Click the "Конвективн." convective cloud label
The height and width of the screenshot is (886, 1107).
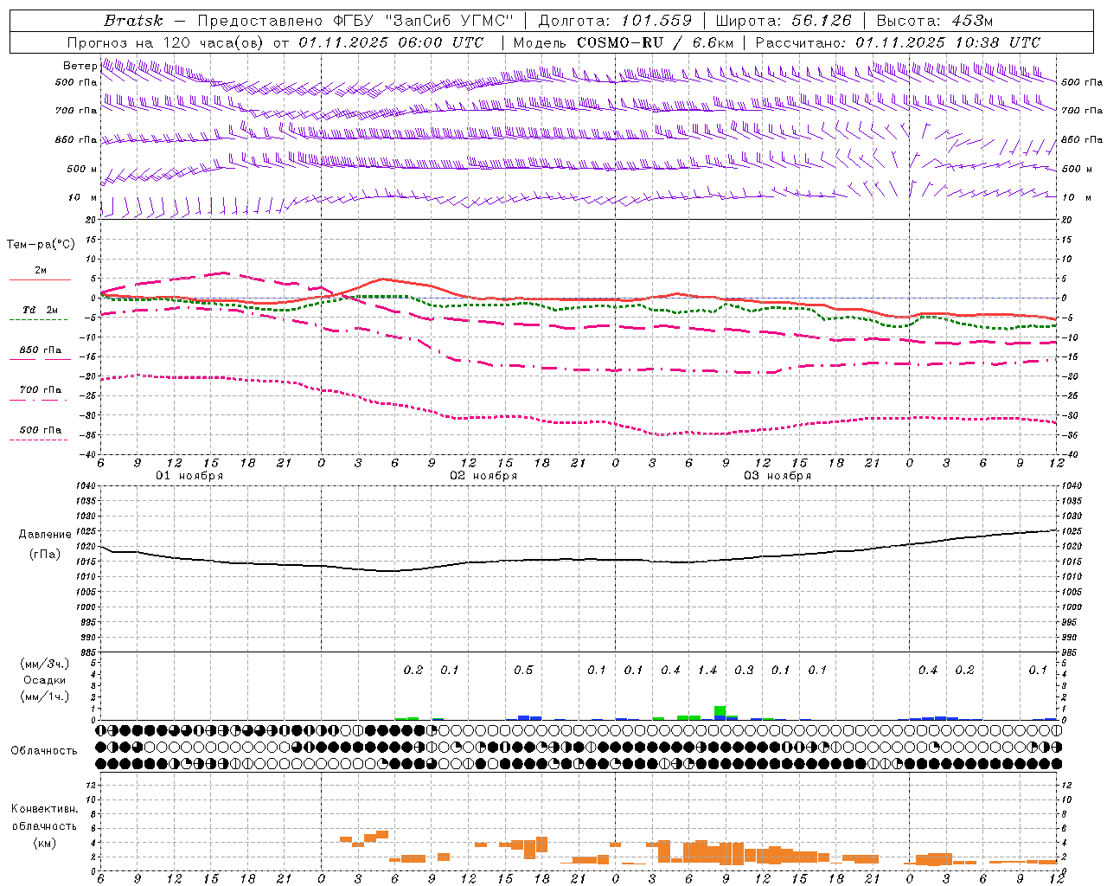pos(44,809)
